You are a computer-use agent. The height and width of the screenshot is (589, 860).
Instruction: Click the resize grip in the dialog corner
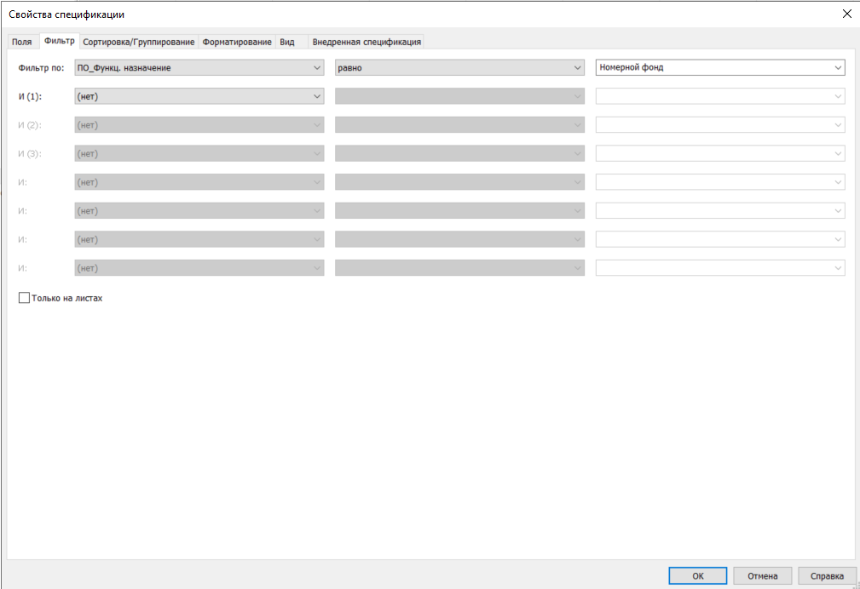coord(855,584)
